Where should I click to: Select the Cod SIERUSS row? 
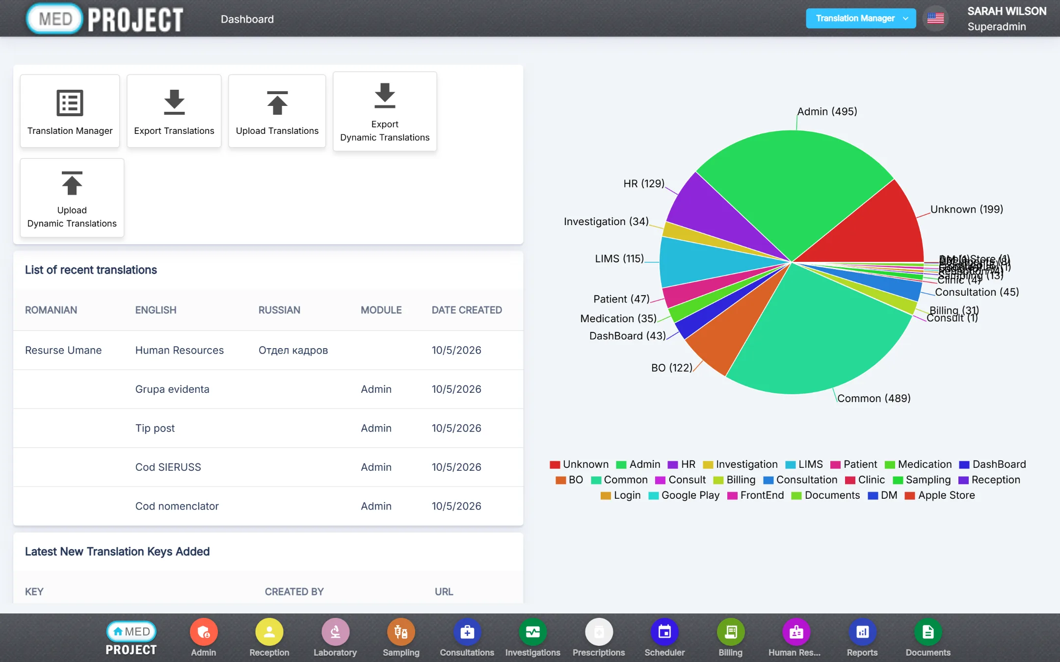268,467
